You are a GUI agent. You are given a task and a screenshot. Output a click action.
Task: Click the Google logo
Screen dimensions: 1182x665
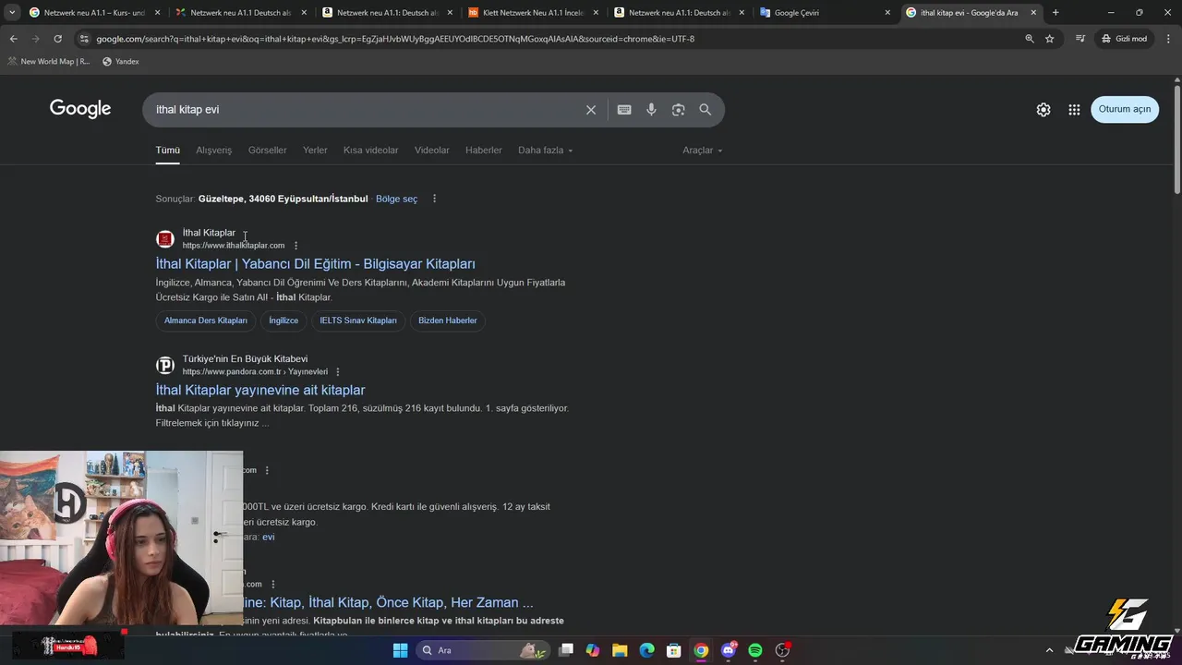click(x=80, y=109)
